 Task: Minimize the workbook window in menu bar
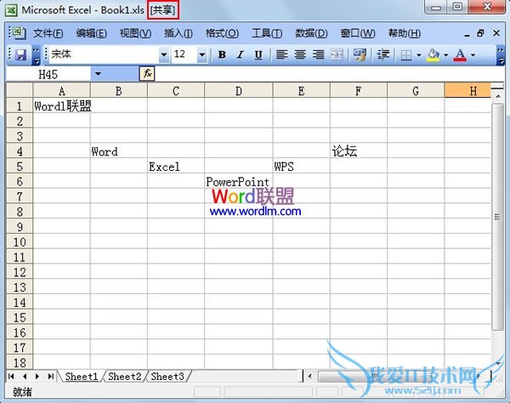tap(467, 33)
